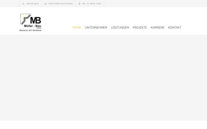Click the envelope email icon

pyautogui.click(x=46, y=4)
